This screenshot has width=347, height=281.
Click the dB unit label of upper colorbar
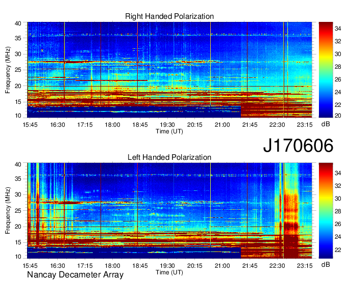tap(326, 124)
